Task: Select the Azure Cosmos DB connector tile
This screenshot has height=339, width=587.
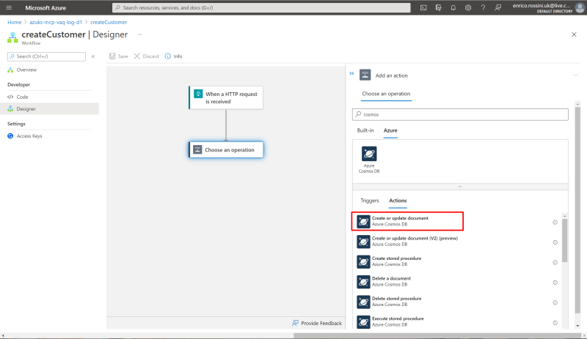Action: [x=369, y=160]
